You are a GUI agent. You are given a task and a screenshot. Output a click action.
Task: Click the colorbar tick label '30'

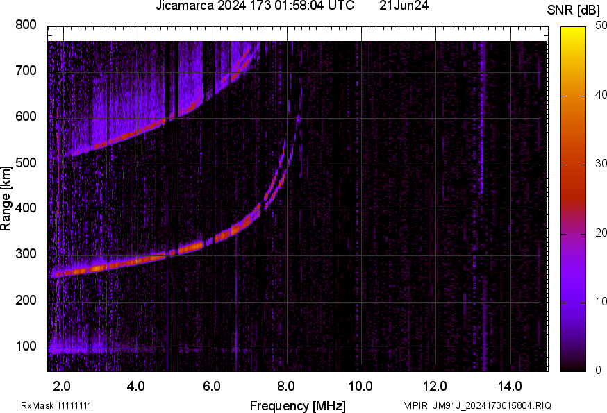pos(601,163)
